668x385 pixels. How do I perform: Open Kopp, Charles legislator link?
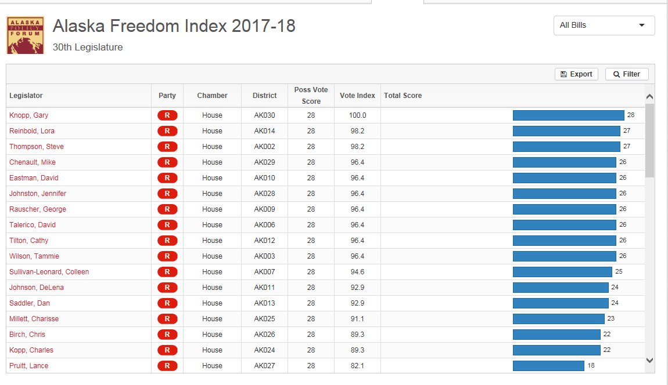[31, 350]
